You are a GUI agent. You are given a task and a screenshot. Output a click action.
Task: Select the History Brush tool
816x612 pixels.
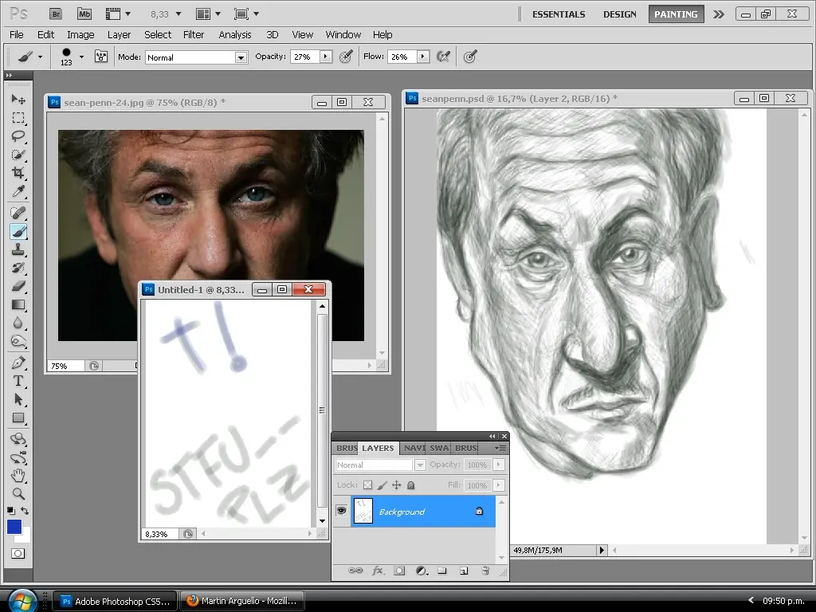coord(18,268)
